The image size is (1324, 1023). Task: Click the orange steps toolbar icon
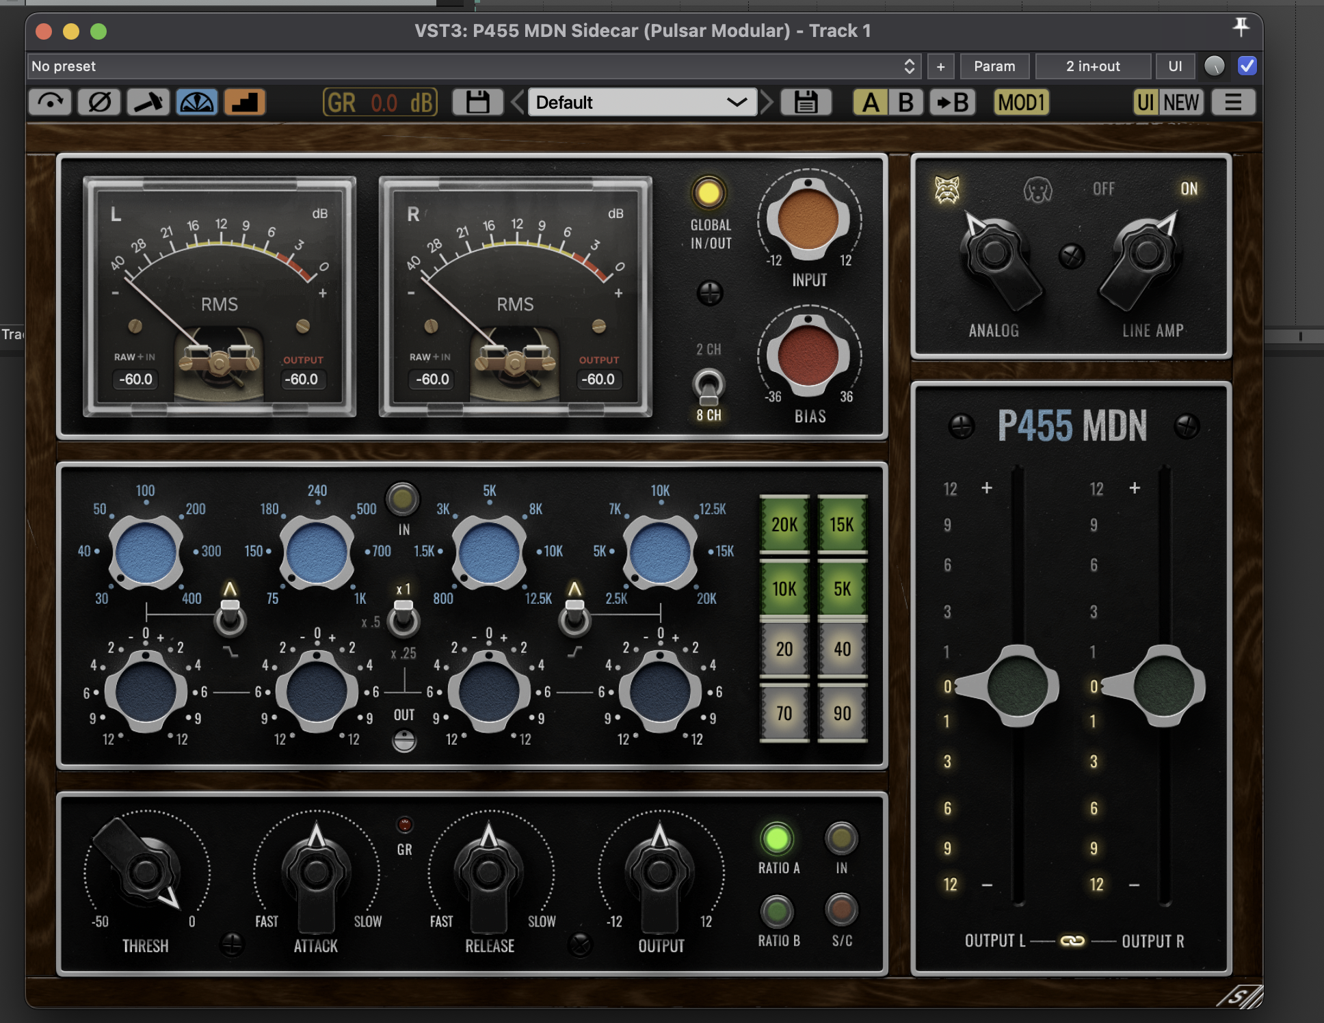pos(245,103)
